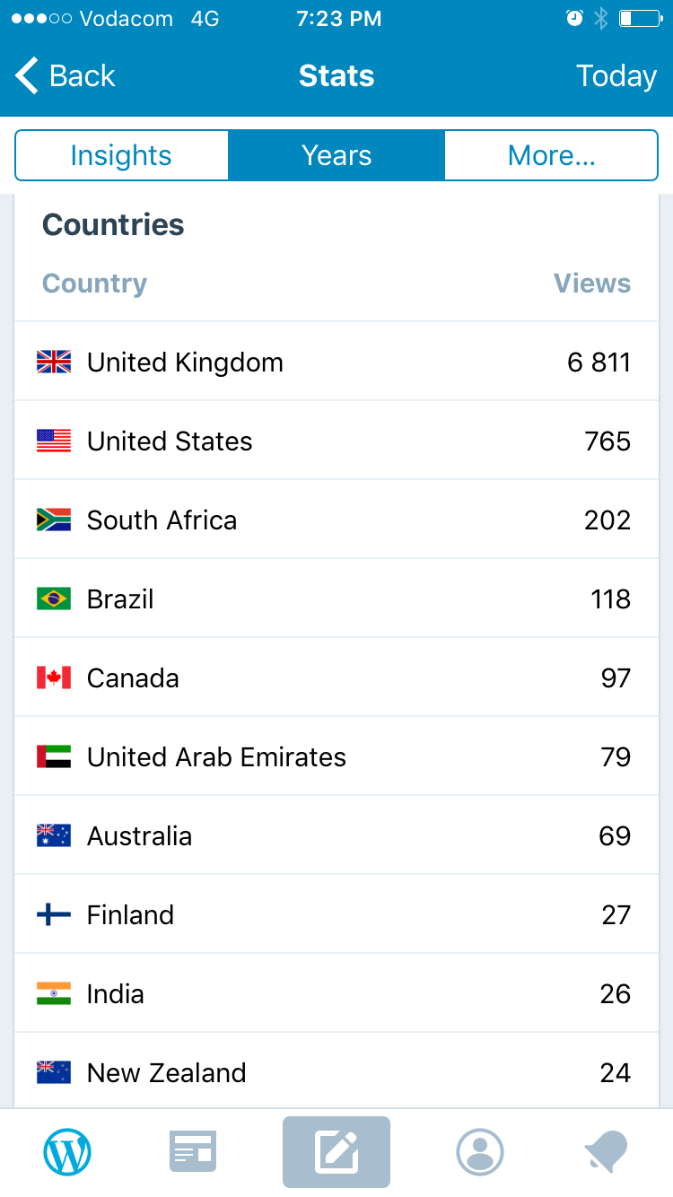
Task: Tap the new post compose icon
Action: 336,1151
